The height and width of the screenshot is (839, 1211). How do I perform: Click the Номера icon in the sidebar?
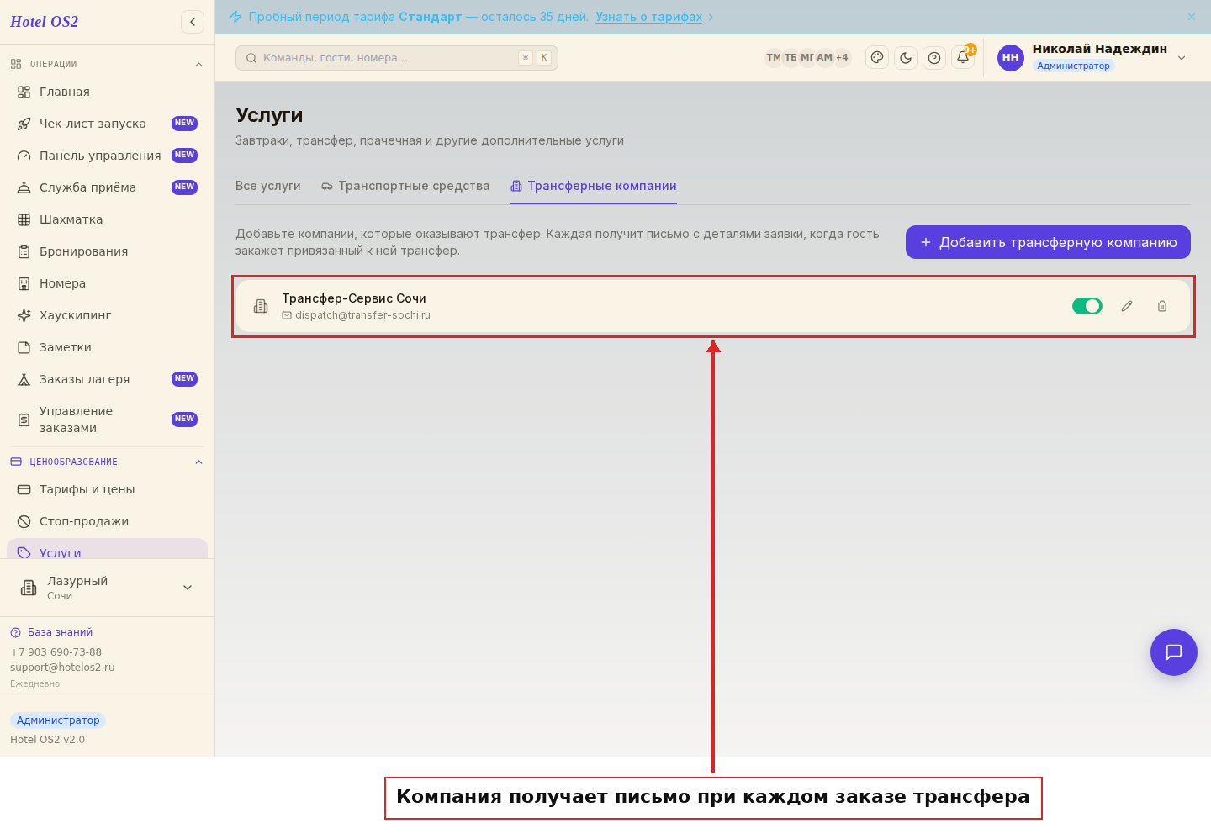coord(24,283)
